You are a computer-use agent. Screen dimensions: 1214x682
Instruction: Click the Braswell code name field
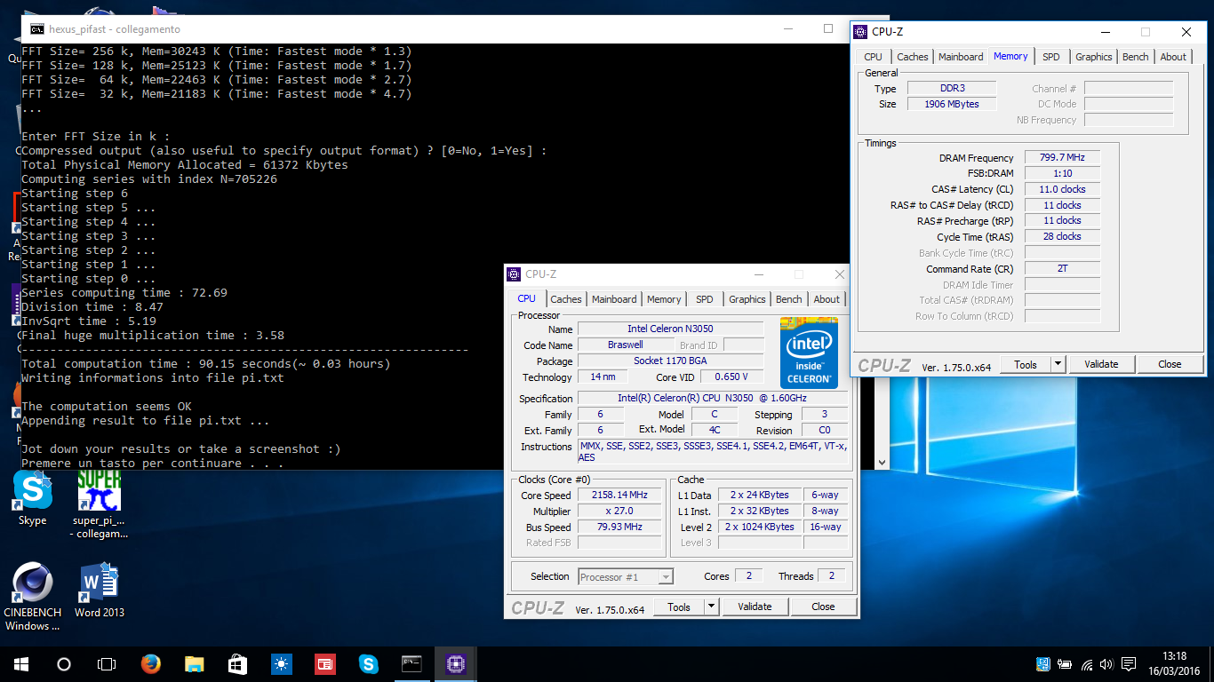626,345
